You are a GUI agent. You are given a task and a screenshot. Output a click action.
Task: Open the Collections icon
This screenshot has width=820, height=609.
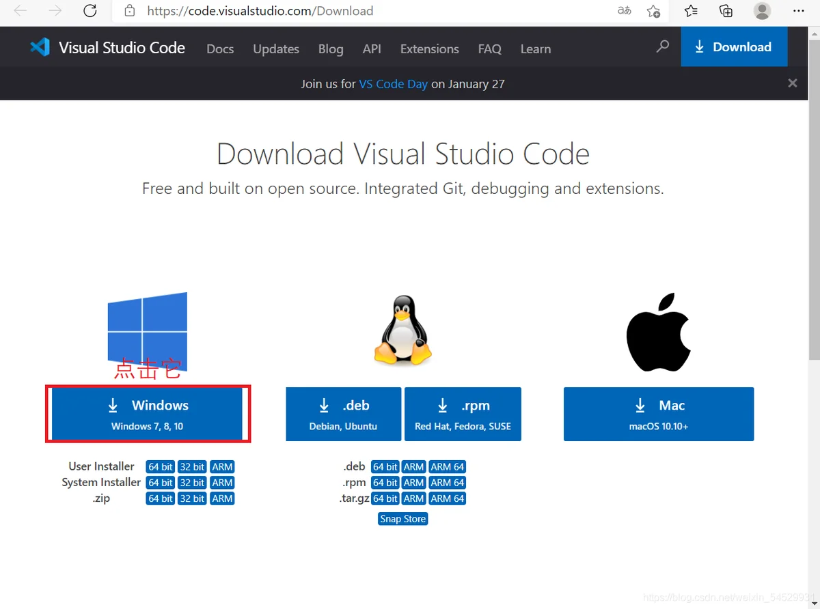tap(726, 11)
